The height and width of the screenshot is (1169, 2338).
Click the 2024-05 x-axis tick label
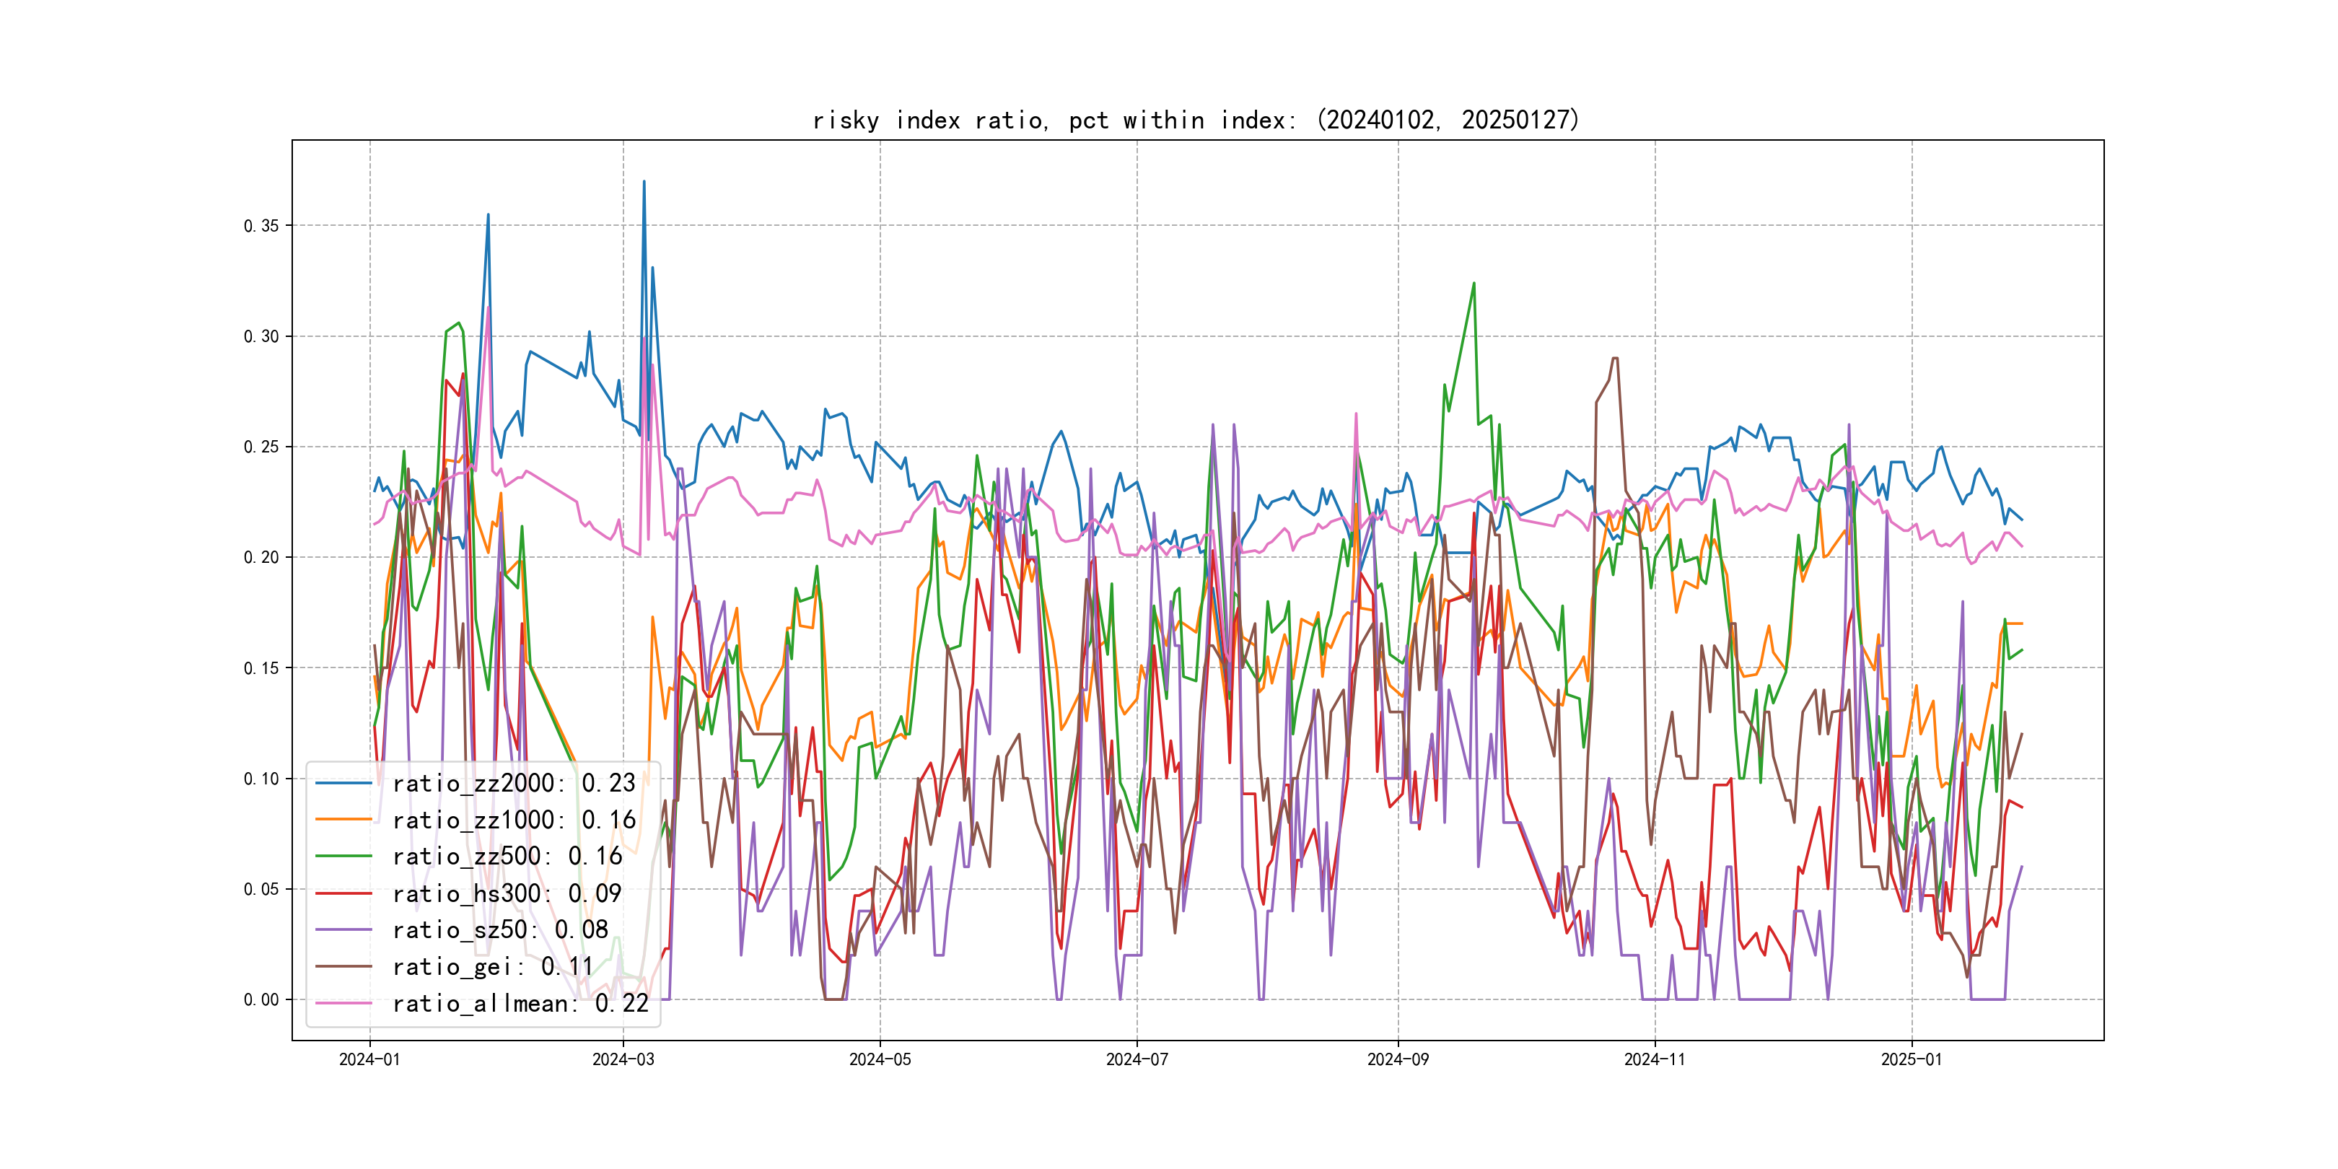pos(880,1060)
